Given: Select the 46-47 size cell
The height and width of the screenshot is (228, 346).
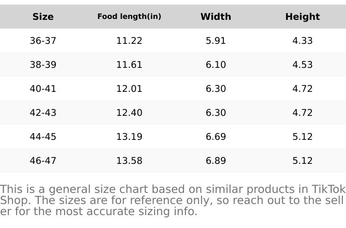Looking at the screenshot, I should (x=43, y=161).
